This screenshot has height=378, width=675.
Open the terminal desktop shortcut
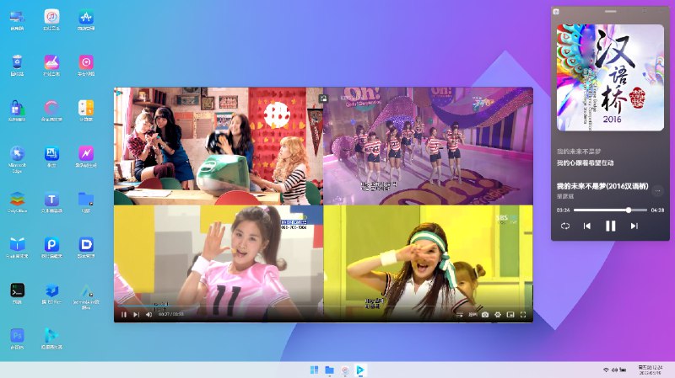(x=17, y=290)
